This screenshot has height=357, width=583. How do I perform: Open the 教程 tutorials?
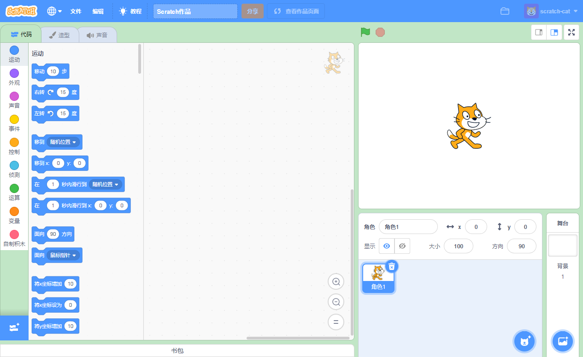coord(130,11)
